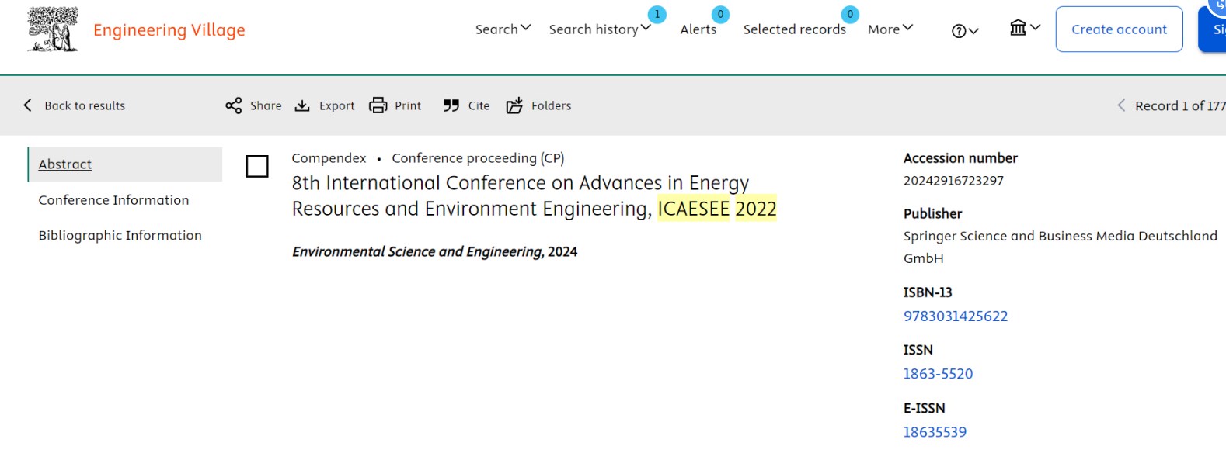Open the Engineering Village home link
This screenshot has height=460, width=1226.
(x=169, y=30)
